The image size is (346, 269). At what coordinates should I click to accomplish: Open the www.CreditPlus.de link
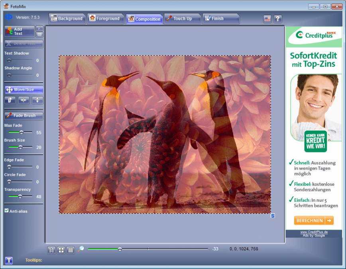pos(313,232)
